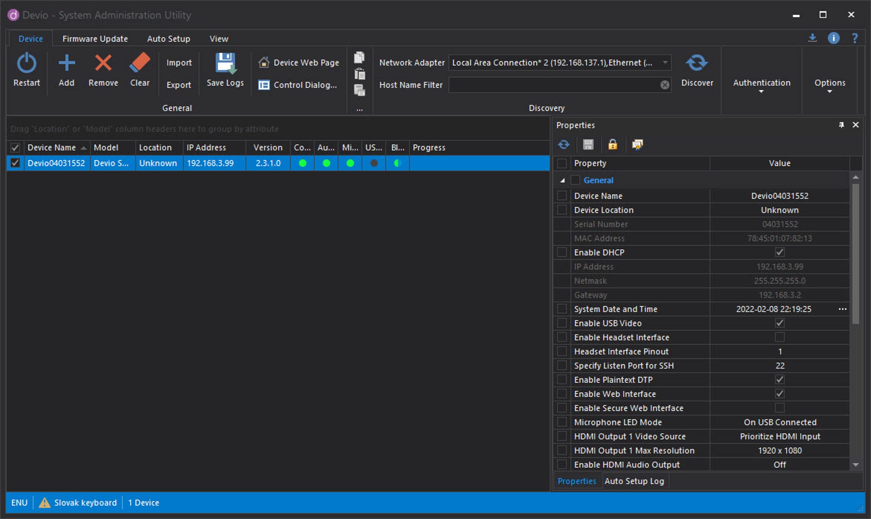
Task: Click the Remove device X icon
Action: pos(103,63)
